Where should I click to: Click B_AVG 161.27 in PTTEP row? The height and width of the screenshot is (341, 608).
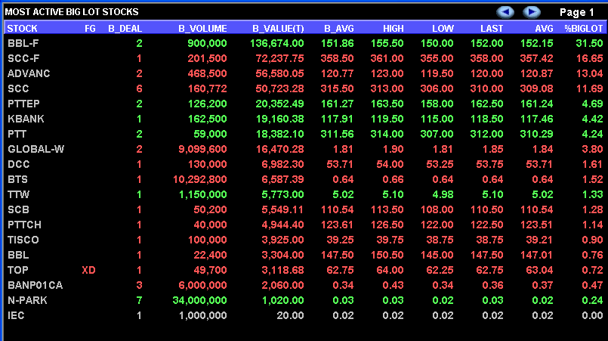337,104
